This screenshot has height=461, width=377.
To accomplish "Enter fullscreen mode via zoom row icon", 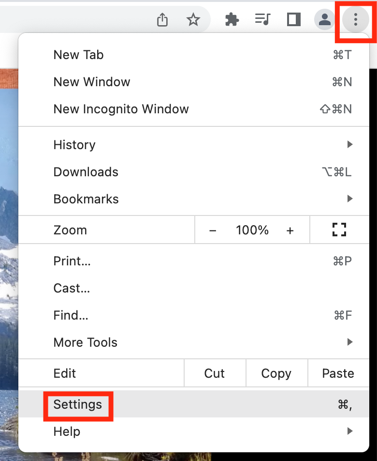I will (339, 230).
